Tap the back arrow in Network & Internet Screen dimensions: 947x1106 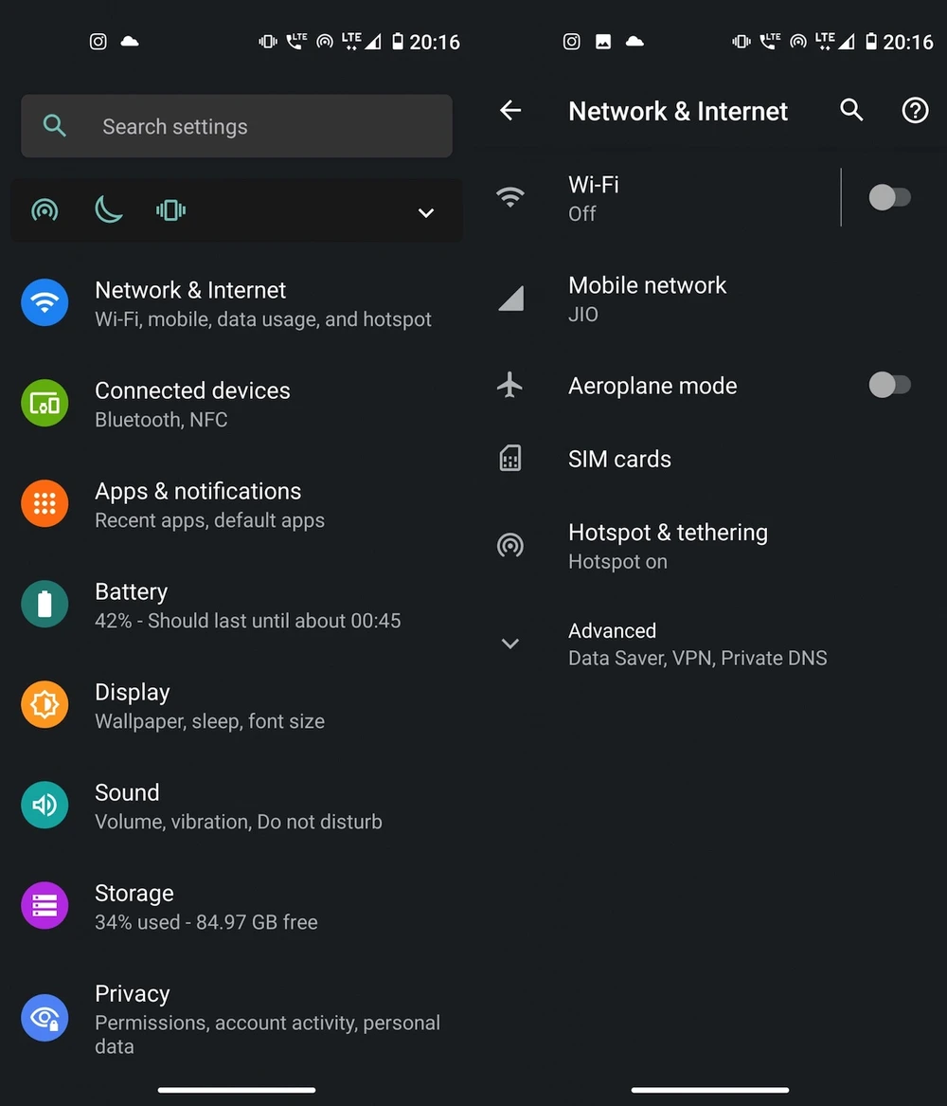coord(510,111)
